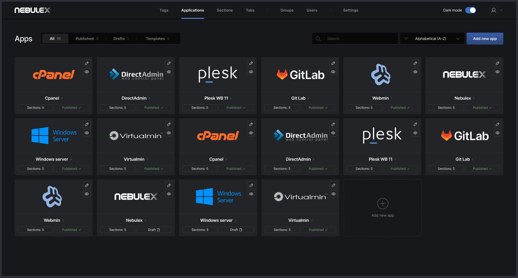Toggle Dark mode switch
Image resolution: width=518 pixels, height=278 pixels.
tap(470, 10)
